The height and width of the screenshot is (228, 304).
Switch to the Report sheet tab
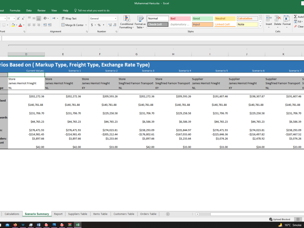[58, 214]
